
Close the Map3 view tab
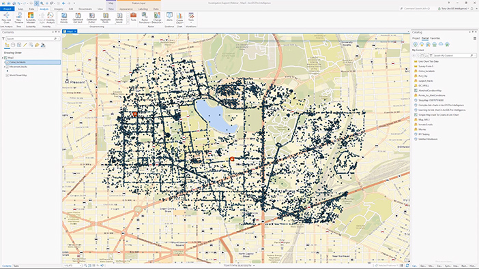(x=76, y=31)
